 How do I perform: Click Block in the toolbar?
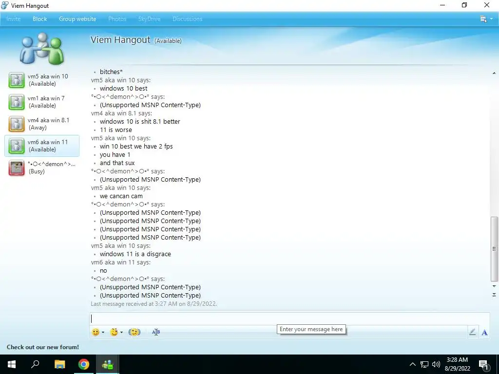(x=40, y=19)
